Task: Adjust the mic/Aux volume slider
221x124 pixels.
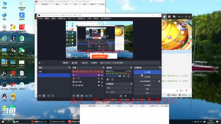Action: click(114, 76)
